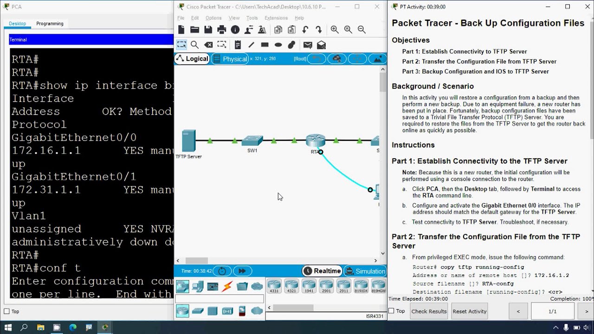This screenshot has width=594, height=334.
Task: Select Security firewall subcategory icon
Action: coord(242,311)
